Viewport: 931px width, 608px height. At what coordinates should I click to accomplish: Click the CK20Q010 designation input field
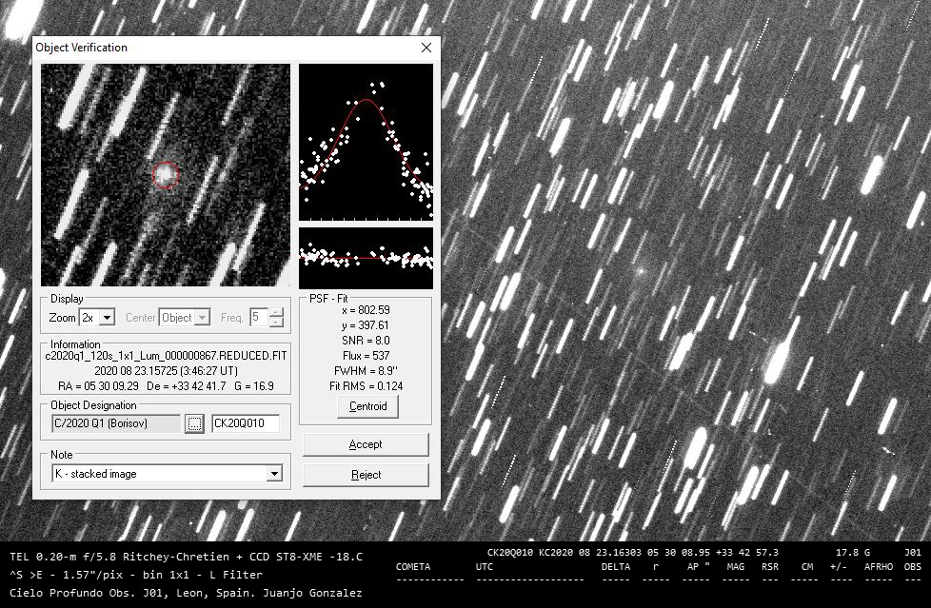pos(246,423)
